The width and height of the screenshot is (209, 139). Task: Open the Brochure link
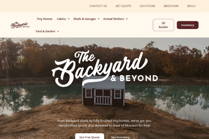click(171, 6)
